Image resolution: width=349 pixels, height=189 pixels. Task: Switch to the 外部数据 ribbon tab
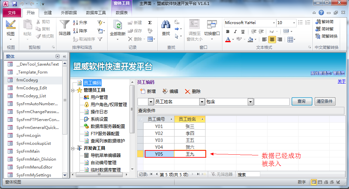[x=69, y=13]
